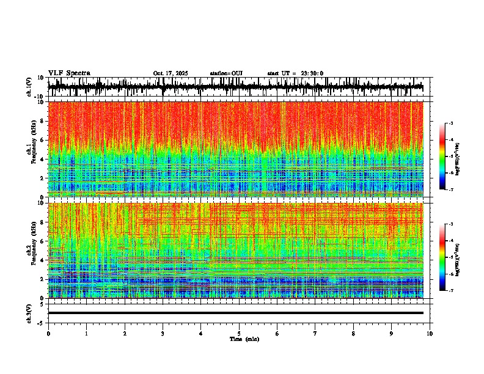Click the log(PSD) label beside ch.2 color bar
Image resolution: width=484 pixels, height=374 pixels.
coord(458,260)
